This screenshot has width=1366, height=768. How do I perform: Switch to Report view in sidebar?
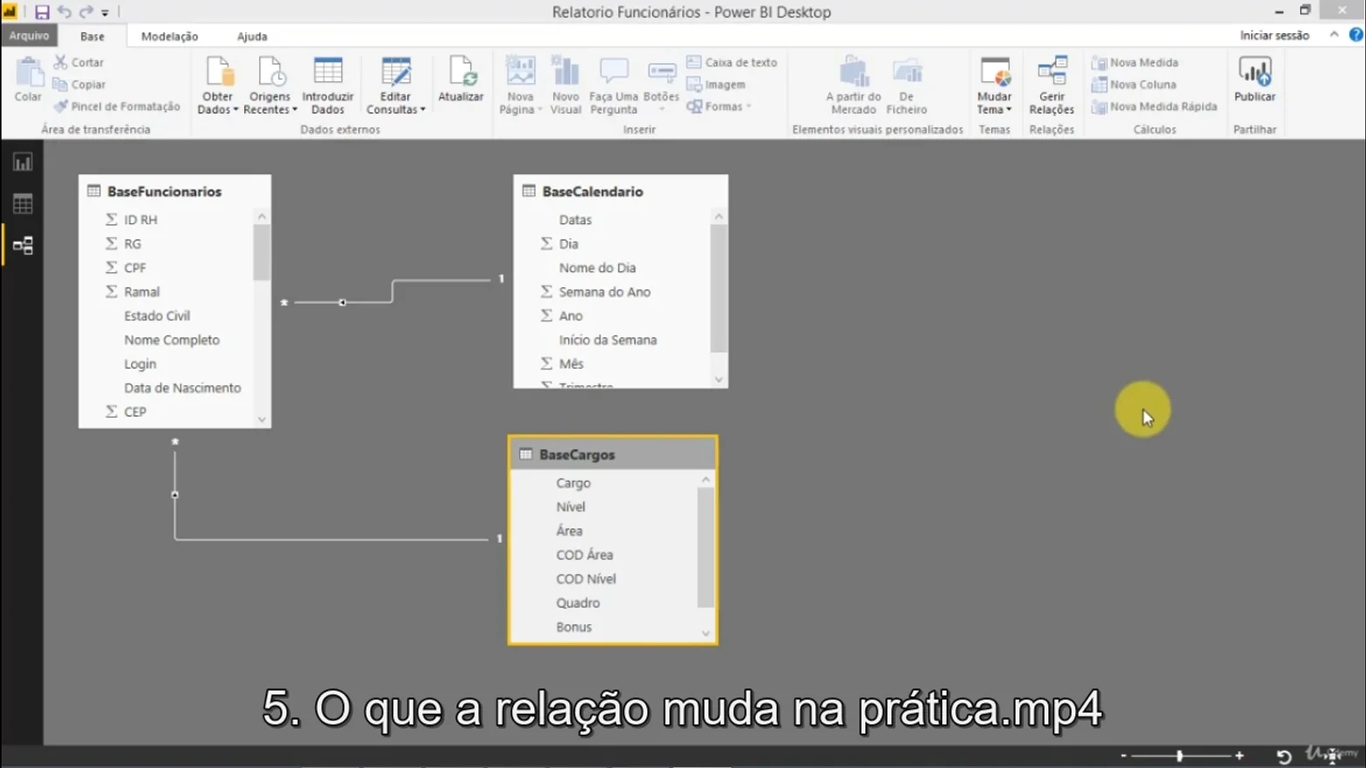click(x=23, y=162)
